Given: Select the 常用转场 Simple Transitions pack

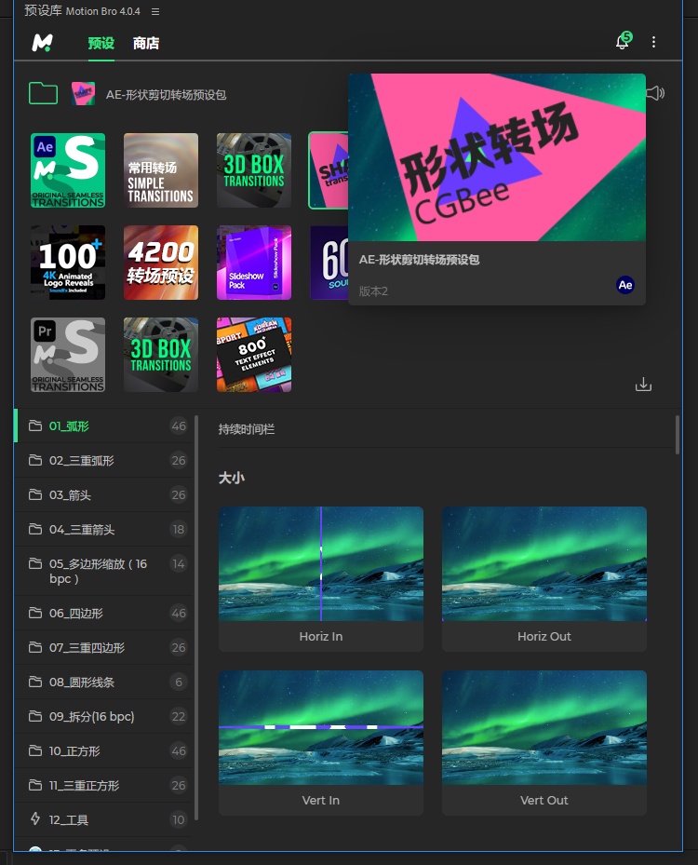Looking at the screenshot, I should 161,170.
